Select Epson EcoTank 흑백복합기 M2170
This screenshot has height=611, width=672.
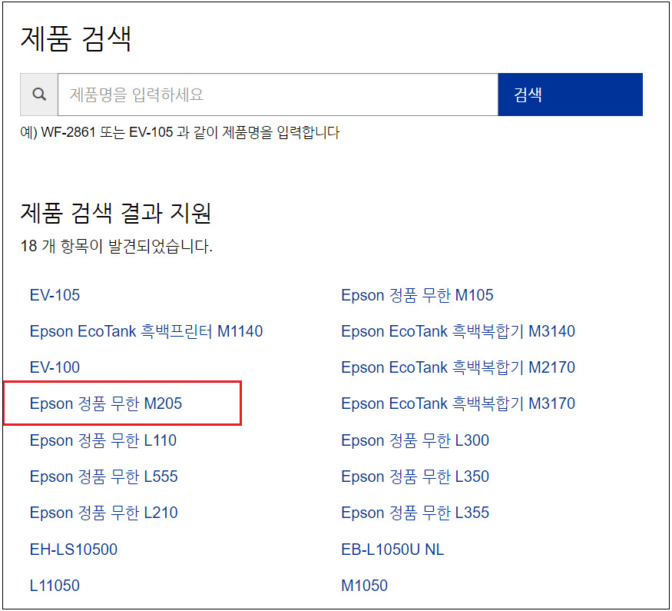pos(457,367)
